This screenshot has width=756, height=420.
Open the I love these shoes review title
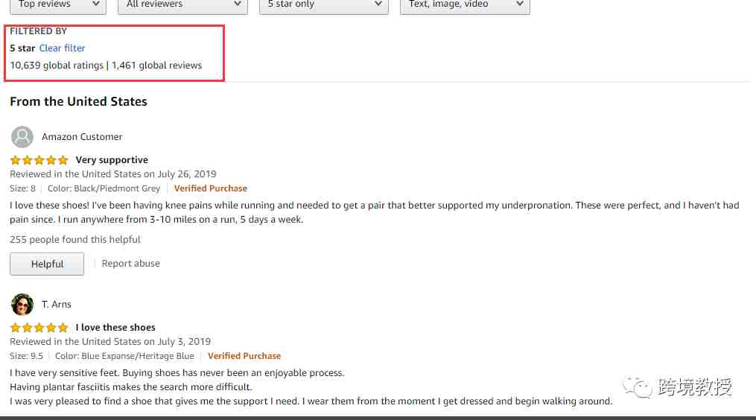[115, 328]
